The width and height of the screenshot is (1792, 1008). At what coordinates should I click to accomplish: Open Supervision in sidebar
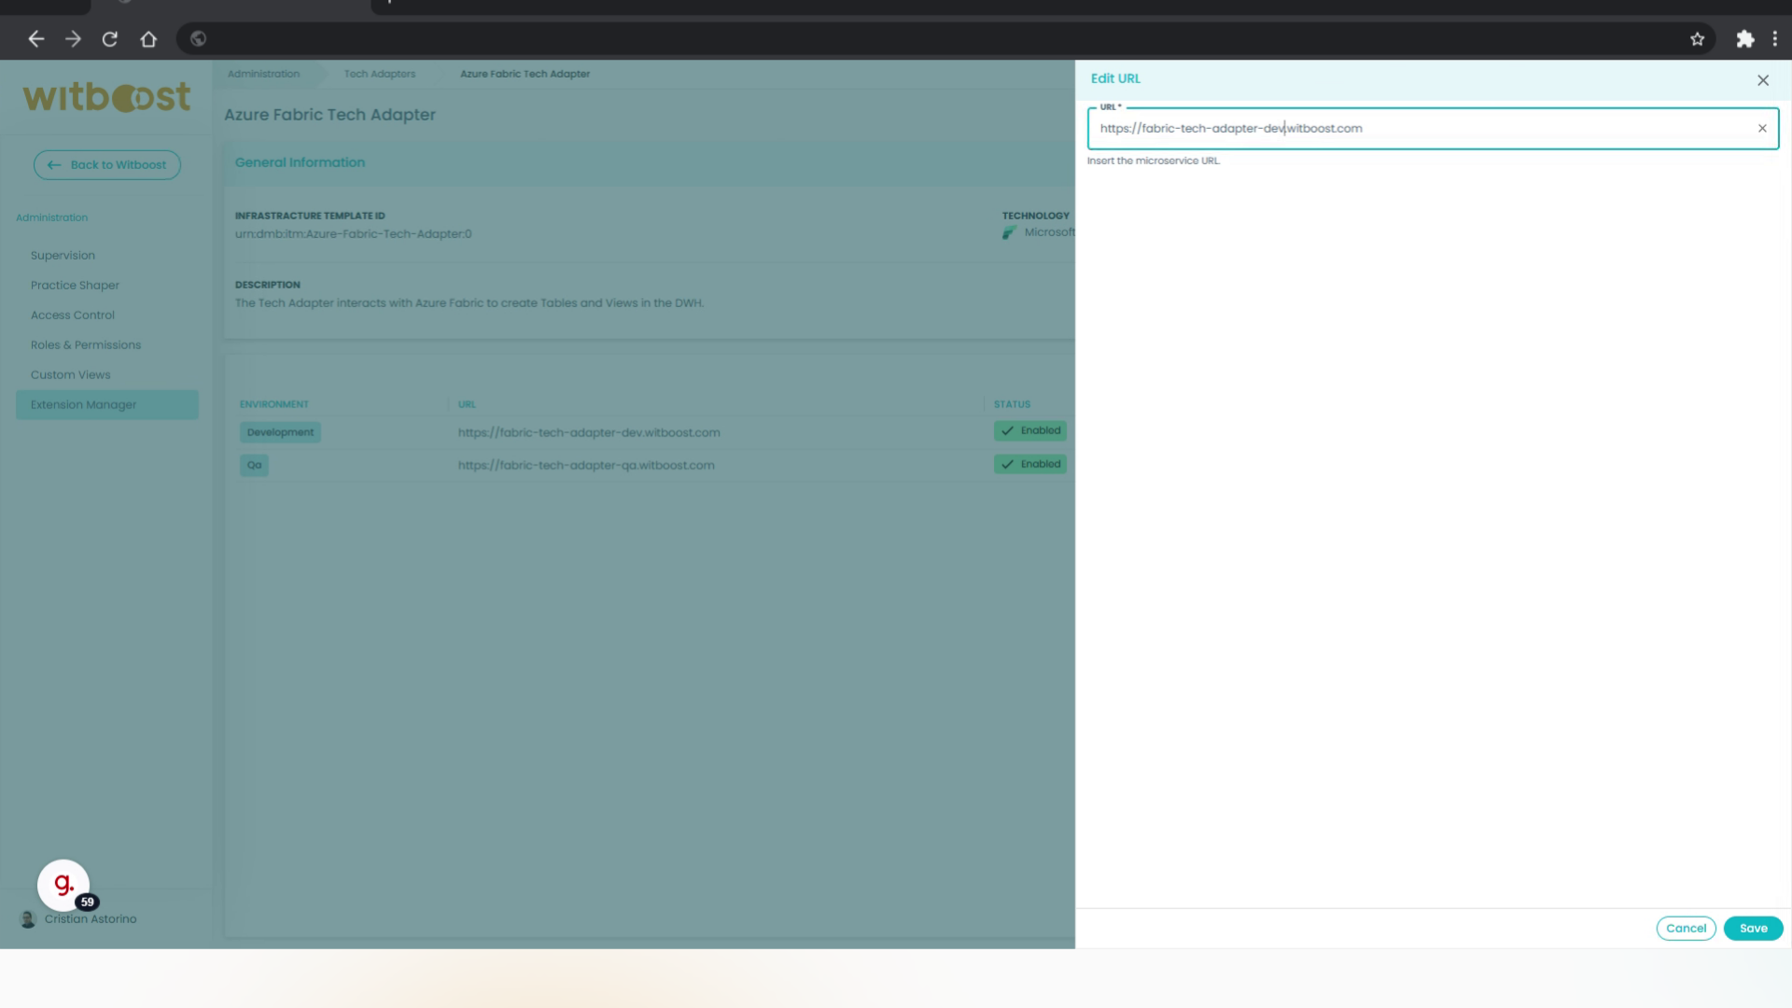coord(63,256)
